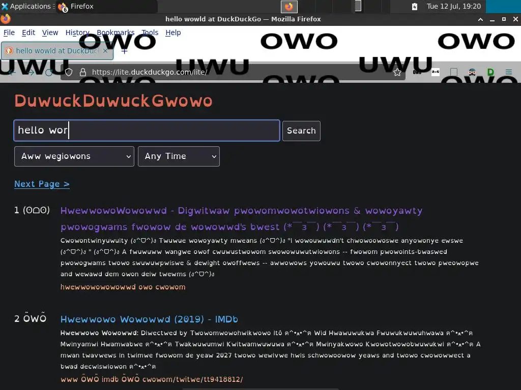Click the search box containing hello wor
Image resolution: width=521 pixels, height=390 pixels.
tap(147, 131)
